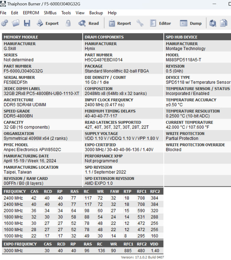
Task: Open the File menu
Action: click(x=3, y=13)
